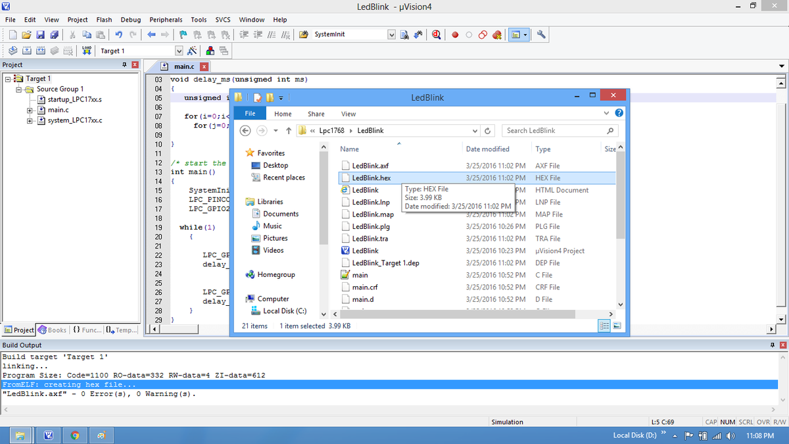789x444 pixels.
Task: Insert a breakpoint with the red dot icon
Action: click(x=455, y=34)
